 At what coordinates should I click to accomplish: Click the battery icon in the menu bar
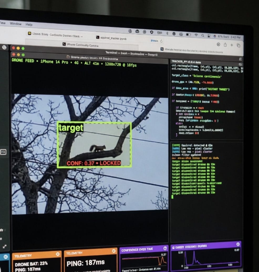tap(188, 34)
